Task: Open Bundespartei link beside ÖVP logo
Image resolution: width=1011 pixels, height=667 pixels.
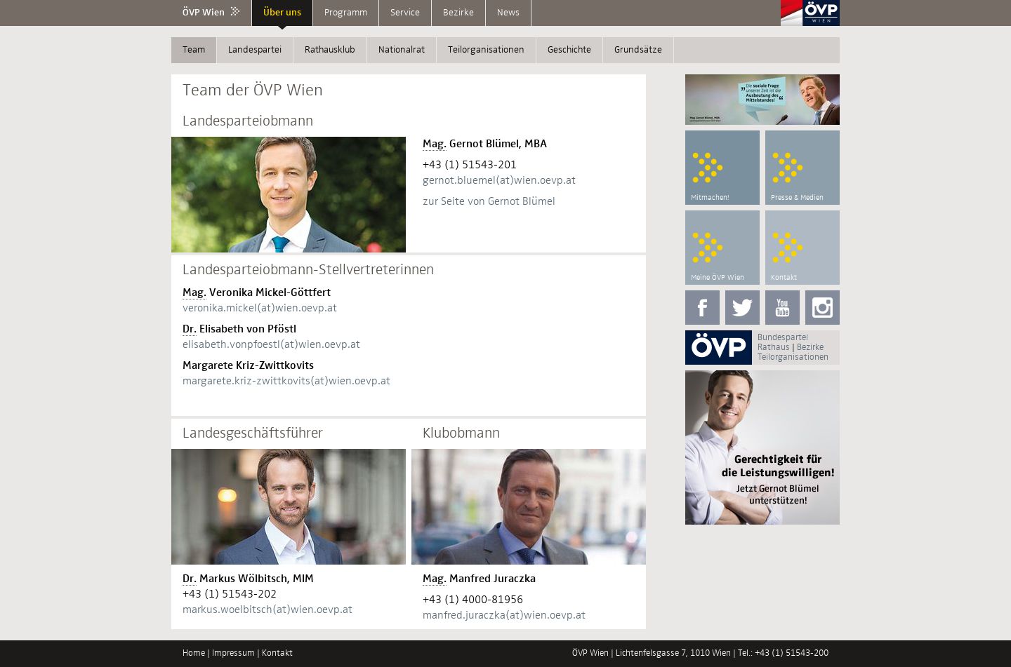Action: (783, 337)
